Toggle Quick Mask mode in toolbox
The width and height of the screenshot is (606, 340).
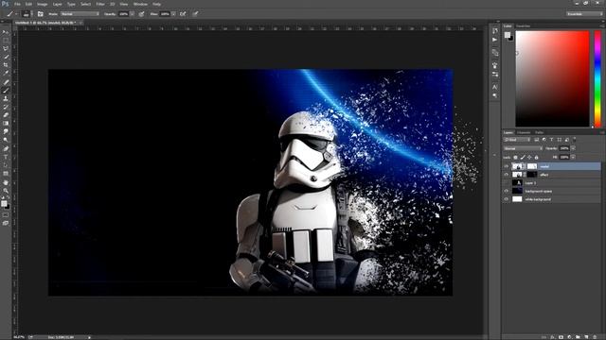[6, 215]
